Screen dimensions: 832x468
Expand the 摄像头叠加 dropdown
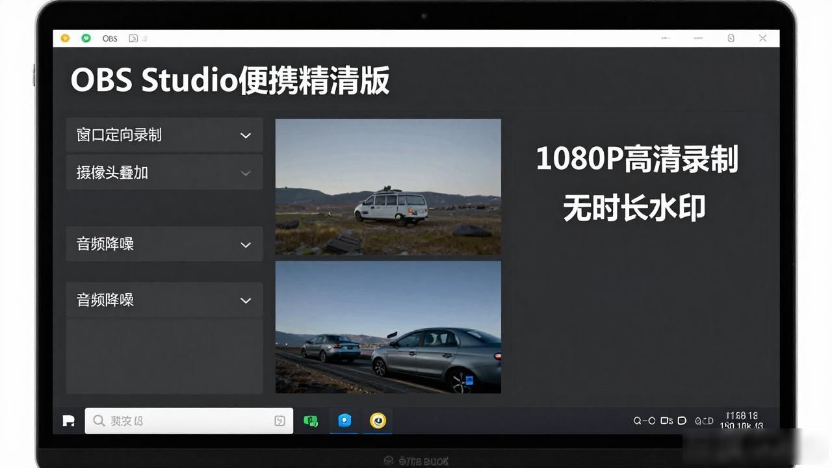tap(164, 172)
